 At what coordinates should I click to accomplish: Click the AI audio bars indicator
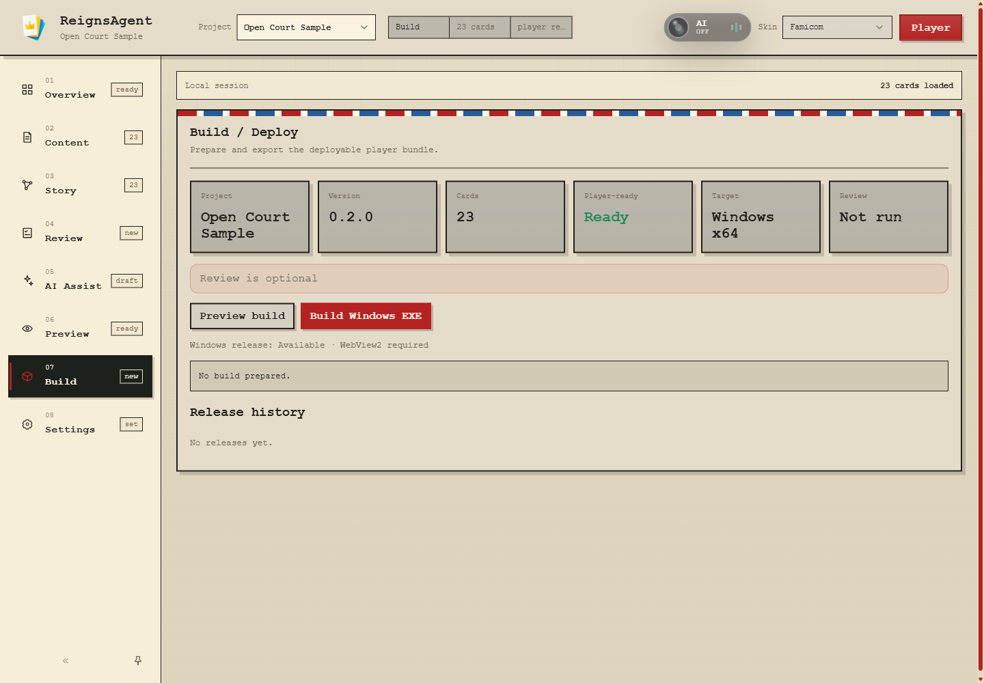736,27
